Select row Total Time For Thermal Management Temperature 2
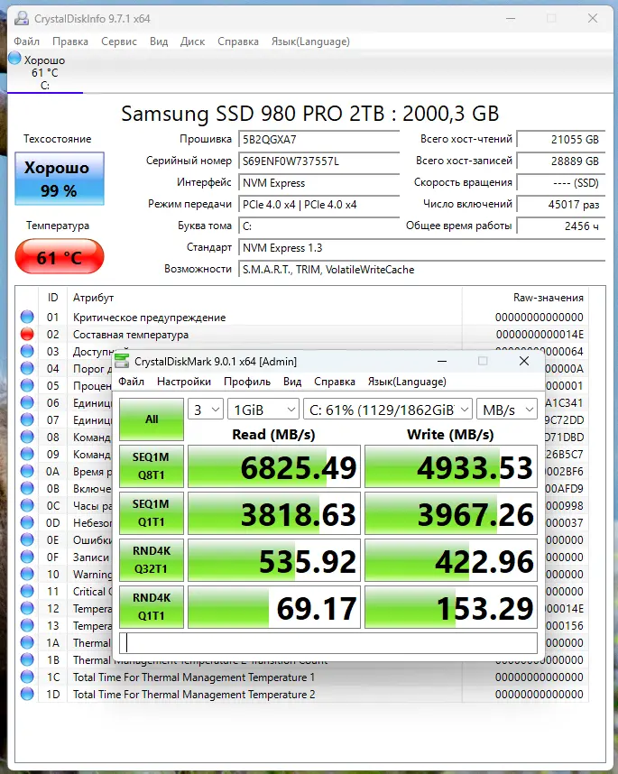 click(303, 694)
